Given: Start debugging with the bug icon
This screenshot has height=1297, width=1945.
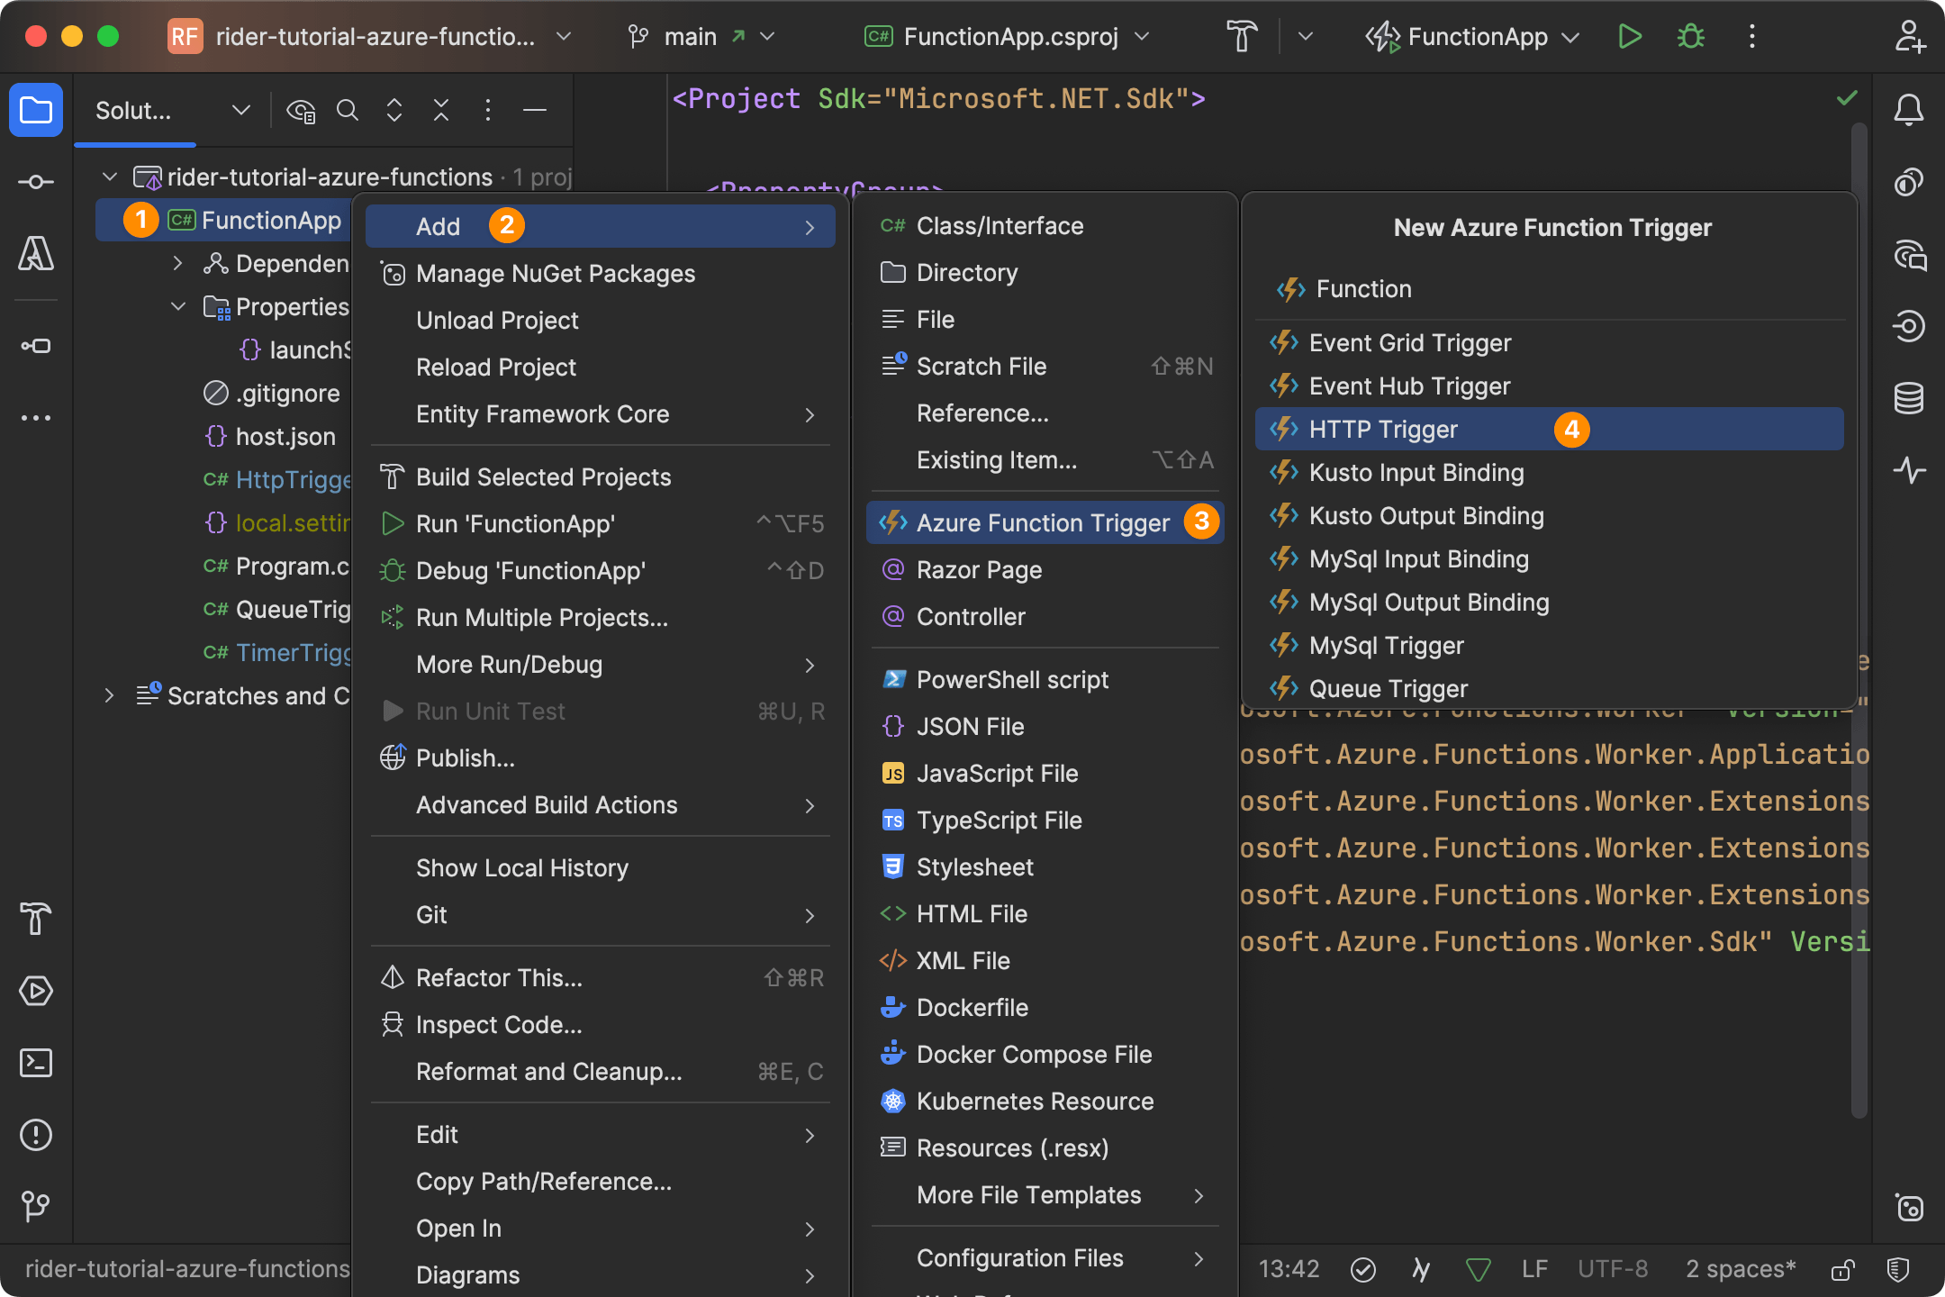Looking at the screenshot, I should (1690, 37).
